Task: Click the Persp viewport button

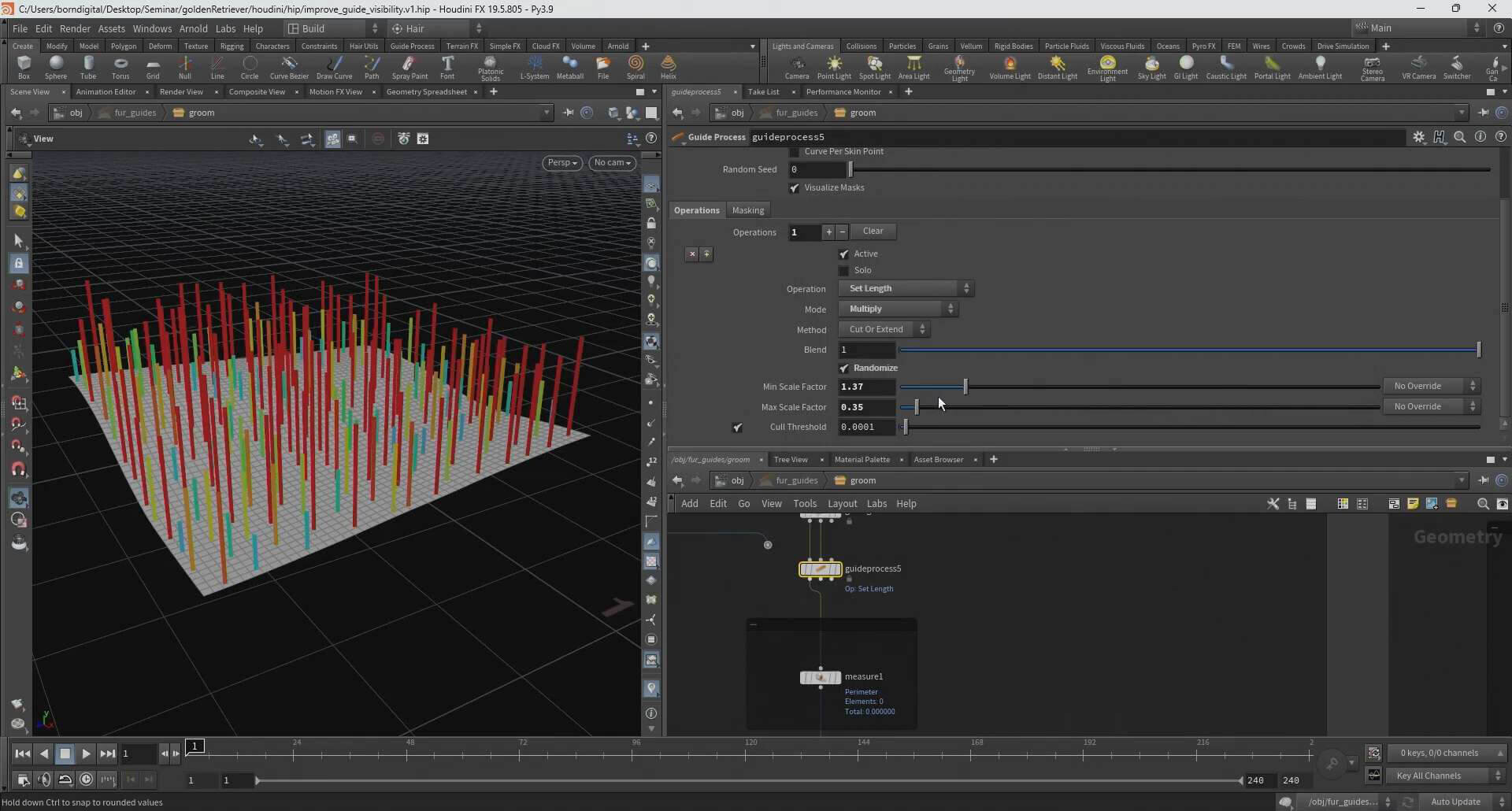Action: coord(562,163)
